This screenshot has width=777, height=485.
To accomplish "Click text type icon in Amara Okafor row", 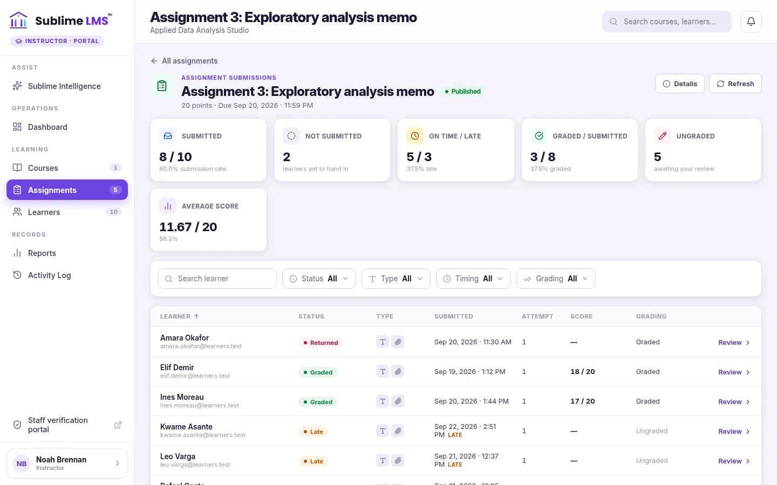I will coord(383,342).
